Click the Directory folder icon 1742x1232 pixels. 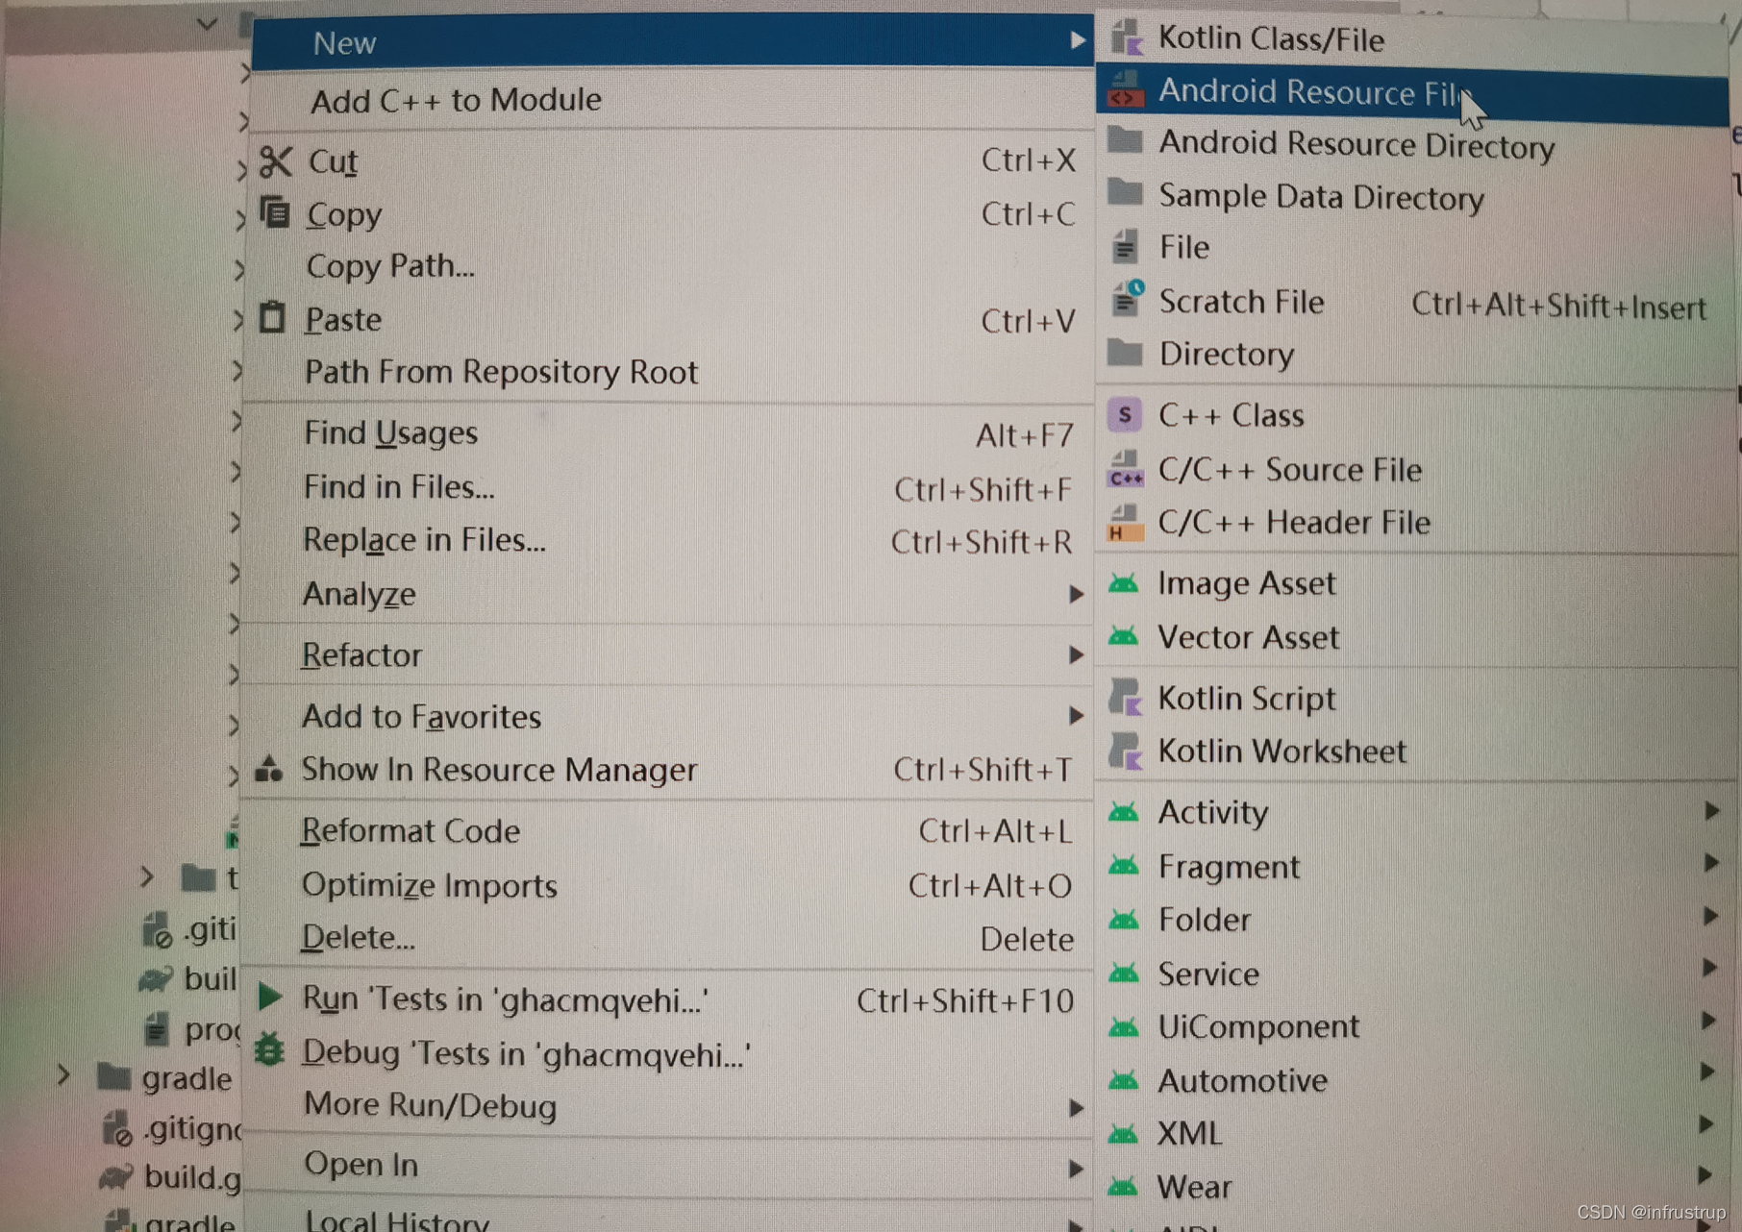point(1125,353)
